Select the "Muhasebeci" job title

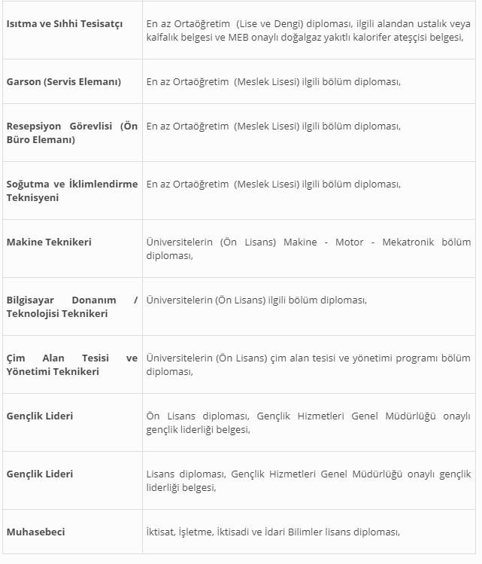pyautogui.click(x=35, y=532)
